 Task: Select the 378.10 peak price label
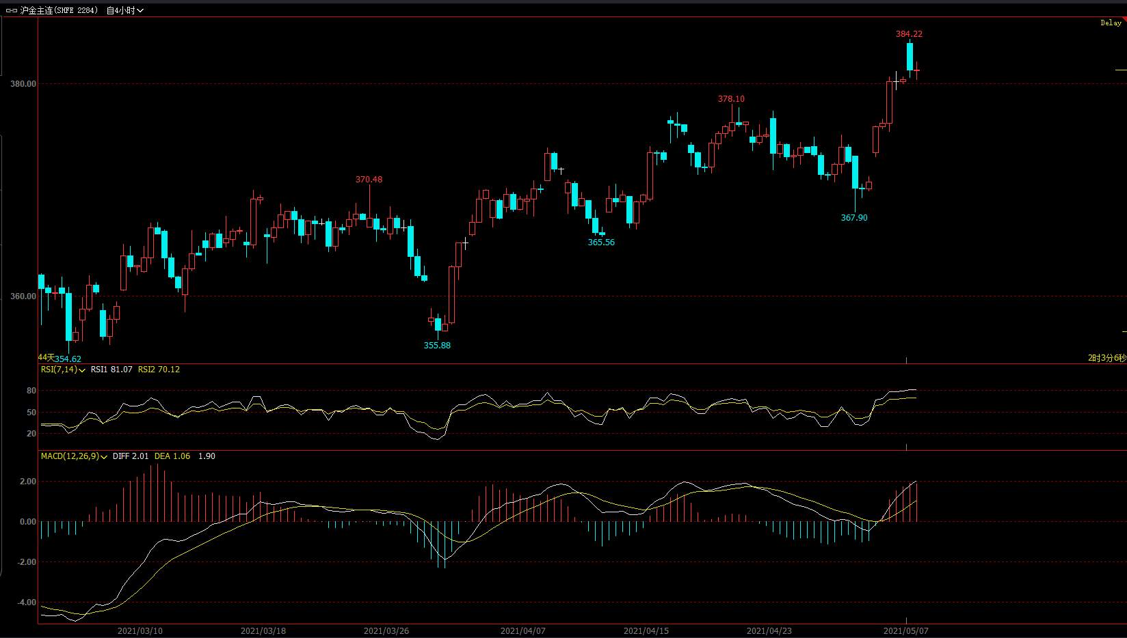pos(731,99)
